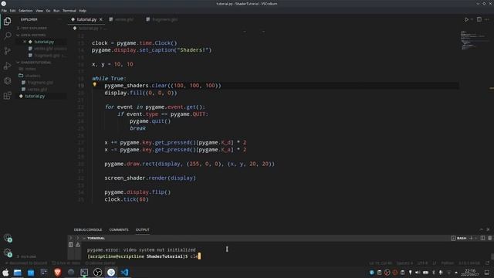Select tutorial.py in ShaderTutorial file tree
Viewport: 494px width, 278px height.
[x=41, y=96]
